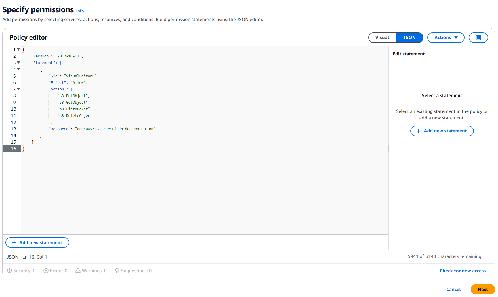Screen dimensions: 498x297
Task: Click the Suggestions lightbulb status icon
Action: click(x=117, y=271)
